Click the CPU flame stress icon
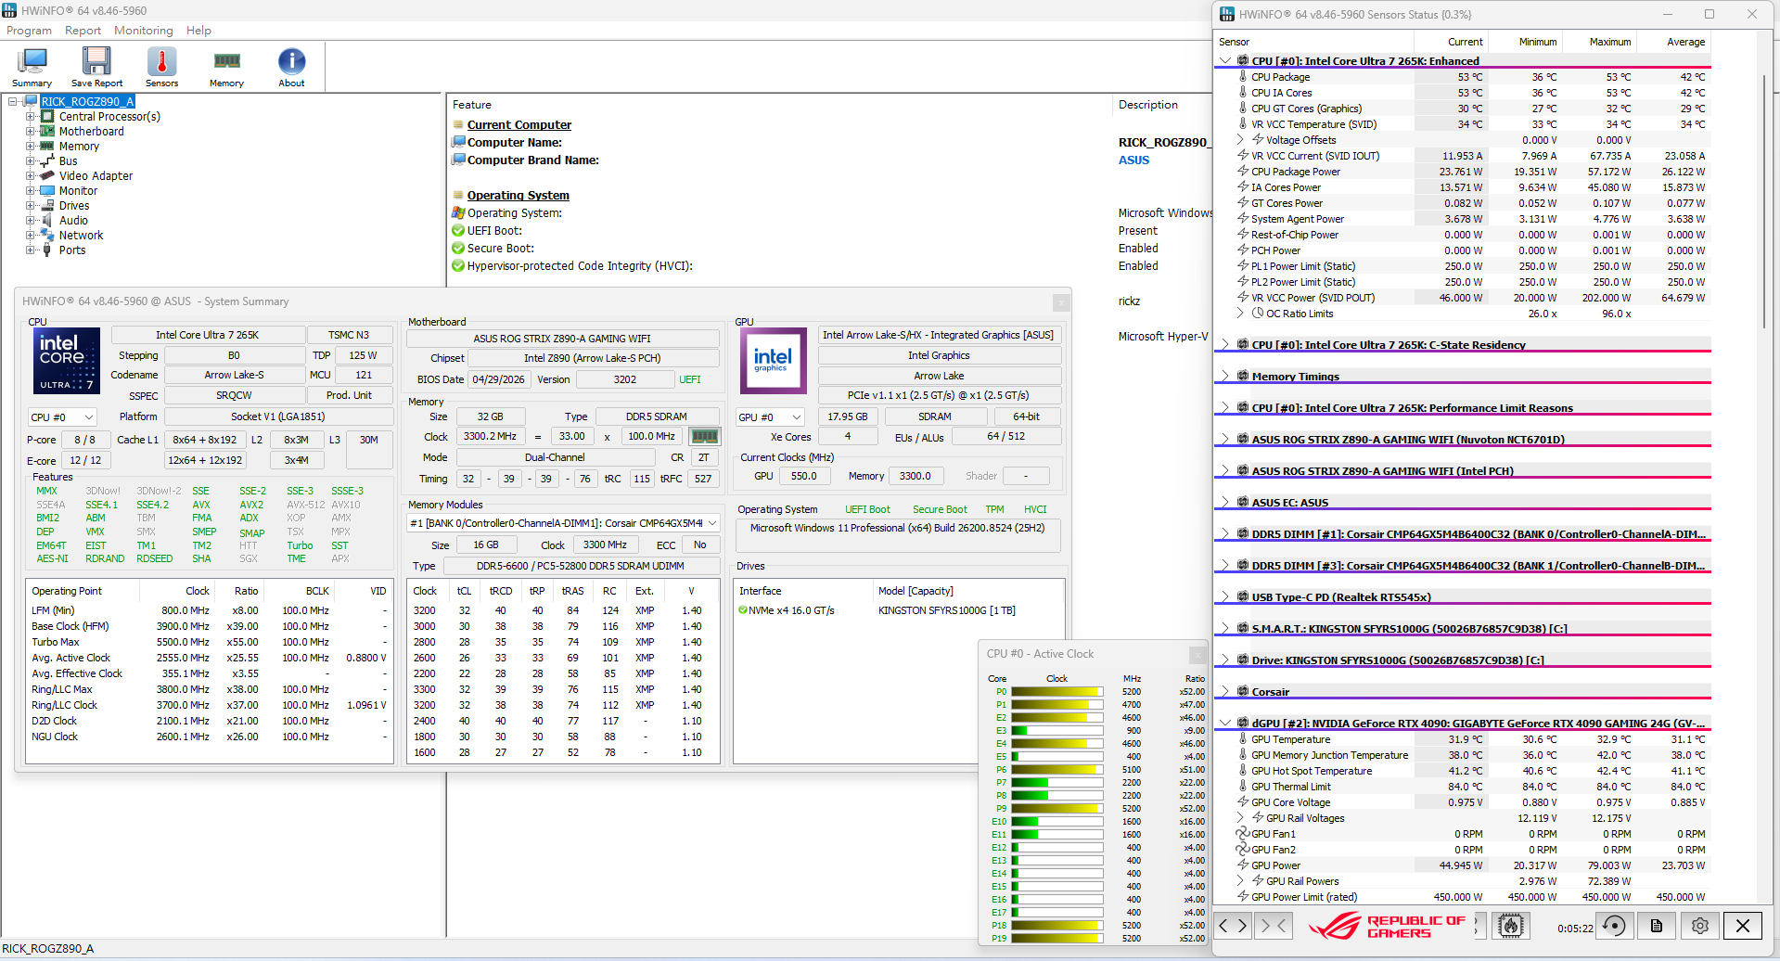The image size is (1780, 961). coord(1511,926)
